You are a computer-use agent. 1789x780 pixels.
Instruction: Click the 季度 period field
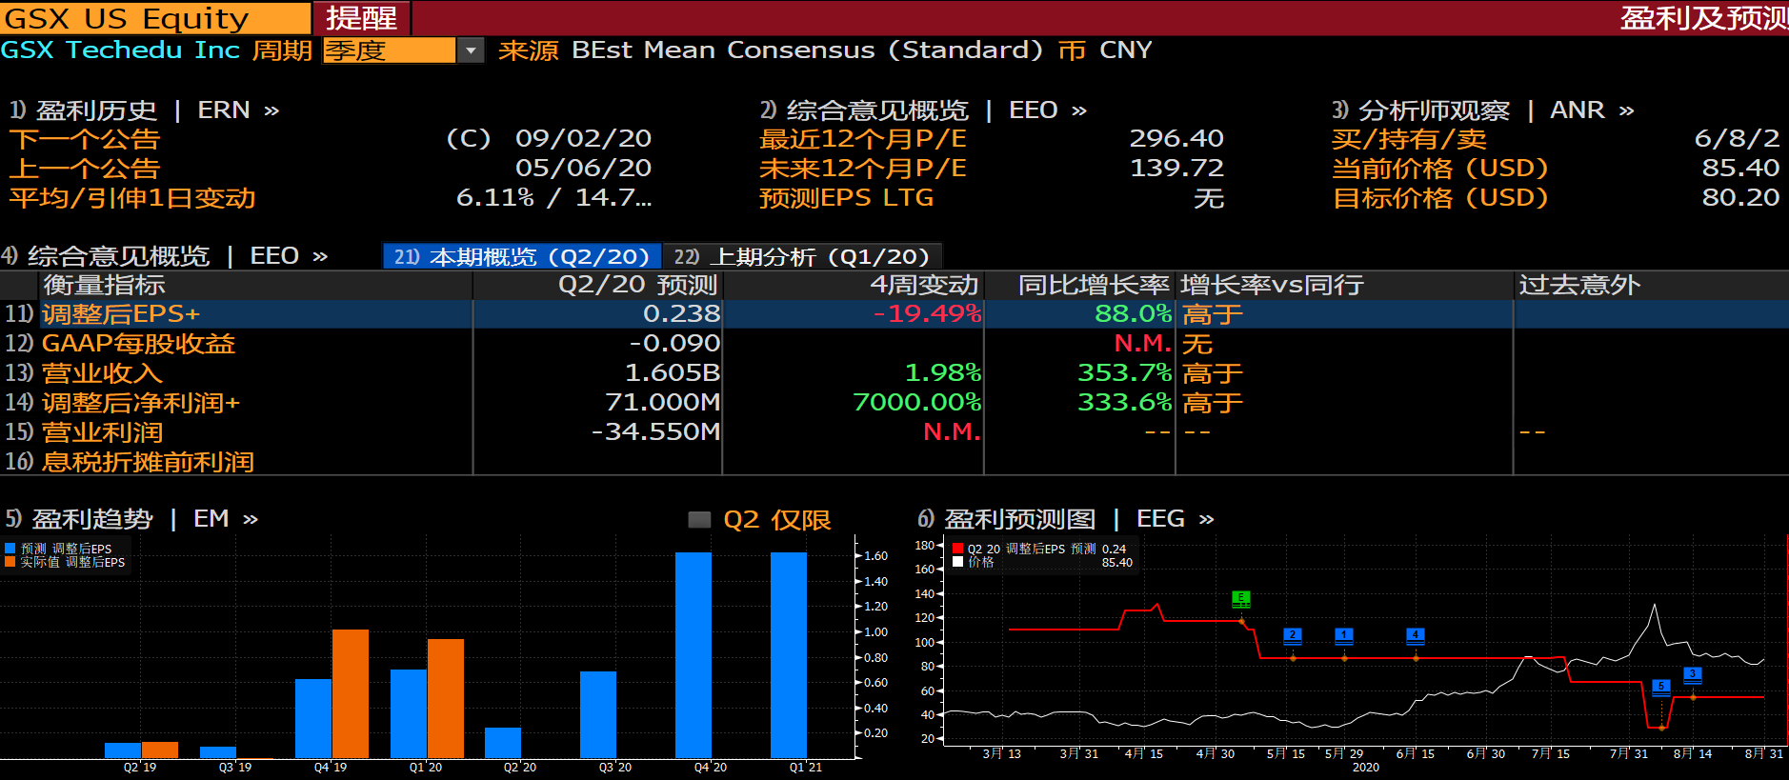(x=390, y=50)
